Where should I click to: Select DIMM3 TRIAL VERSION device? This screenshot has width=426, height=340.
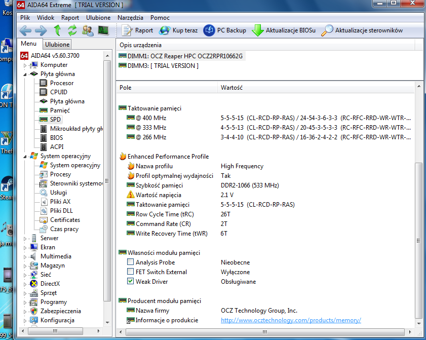tap(159, 66)
